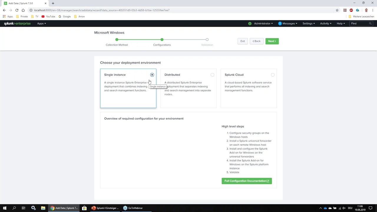Click the muted volume tray icon
The height and width of the screenshot is (212, 377).
(344, 208)
